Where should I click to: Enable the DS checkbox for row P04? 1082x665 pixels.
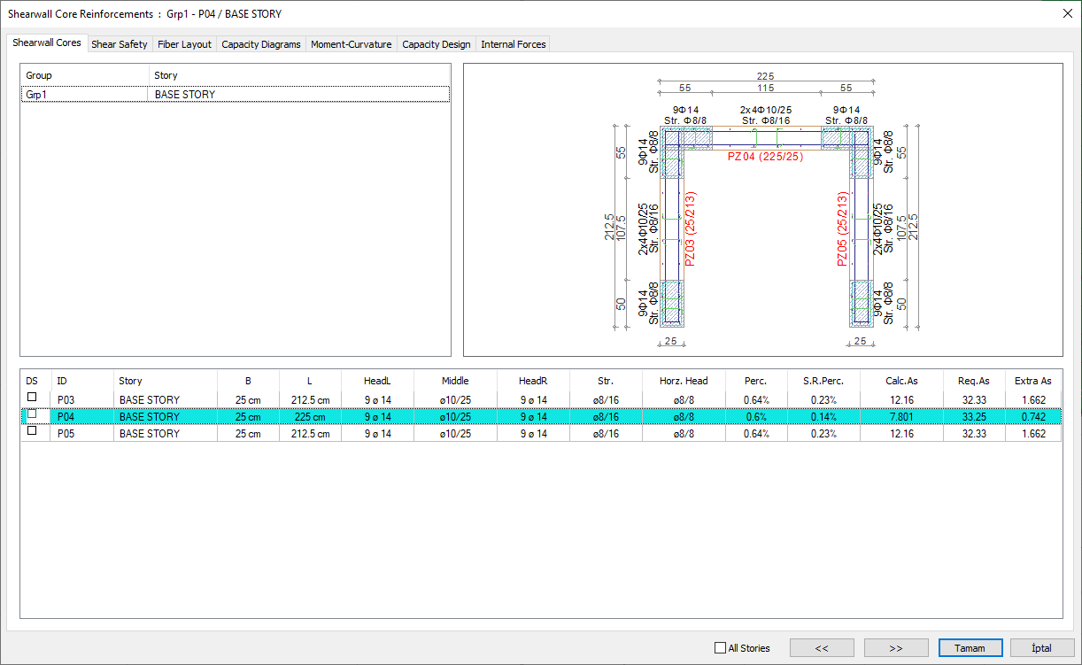click(x=33, y=414)
